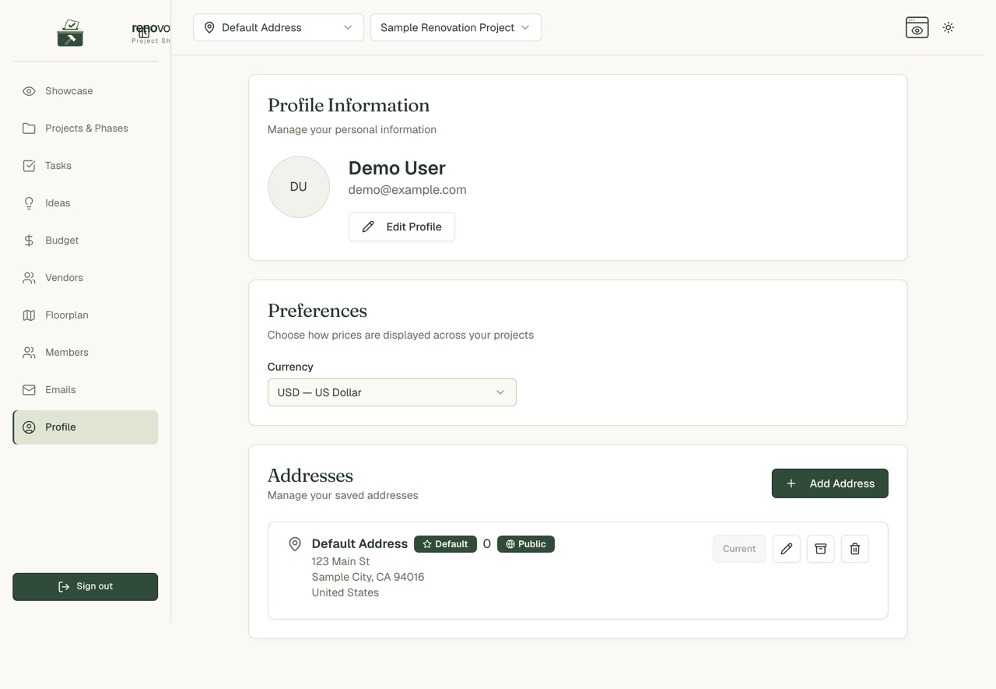Open Showcase from the sidebar
The height and width of the screenshot is (689, 996).
85,91
